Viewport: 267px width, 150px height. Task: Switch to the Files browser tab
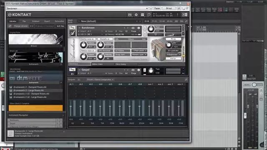coord(24,21)
